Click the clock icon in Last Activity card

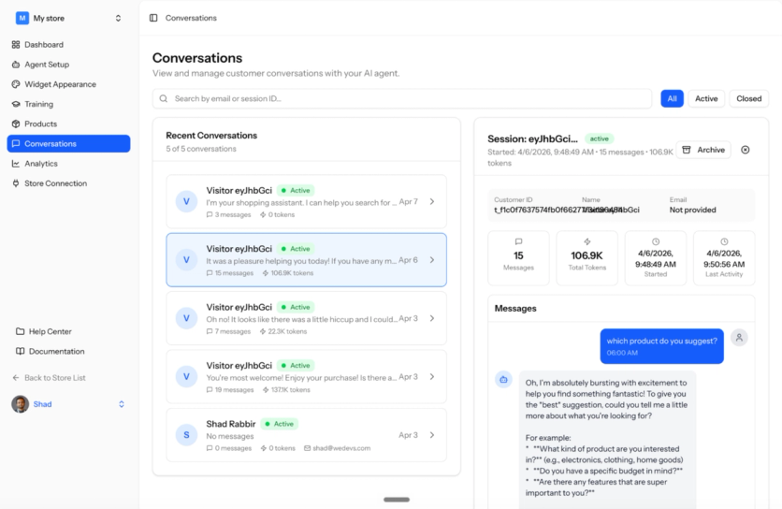[x=724, y=241]
